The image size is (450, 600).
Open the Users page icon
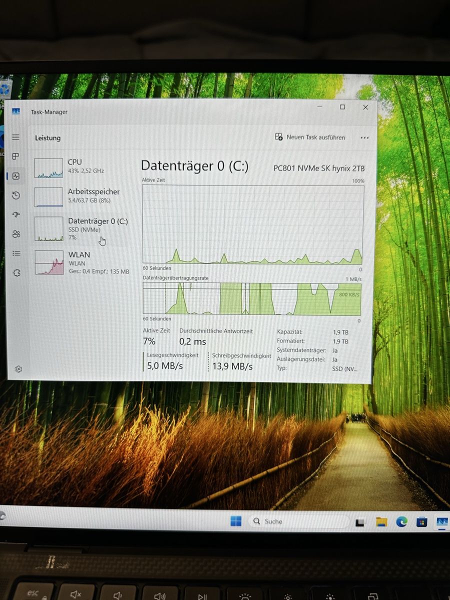pyautogui.click(x=16, y=234)
